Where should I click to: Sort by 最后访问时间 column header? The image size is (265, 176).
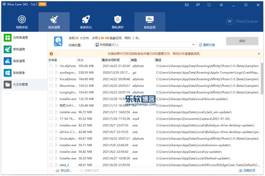pos(116,60)
